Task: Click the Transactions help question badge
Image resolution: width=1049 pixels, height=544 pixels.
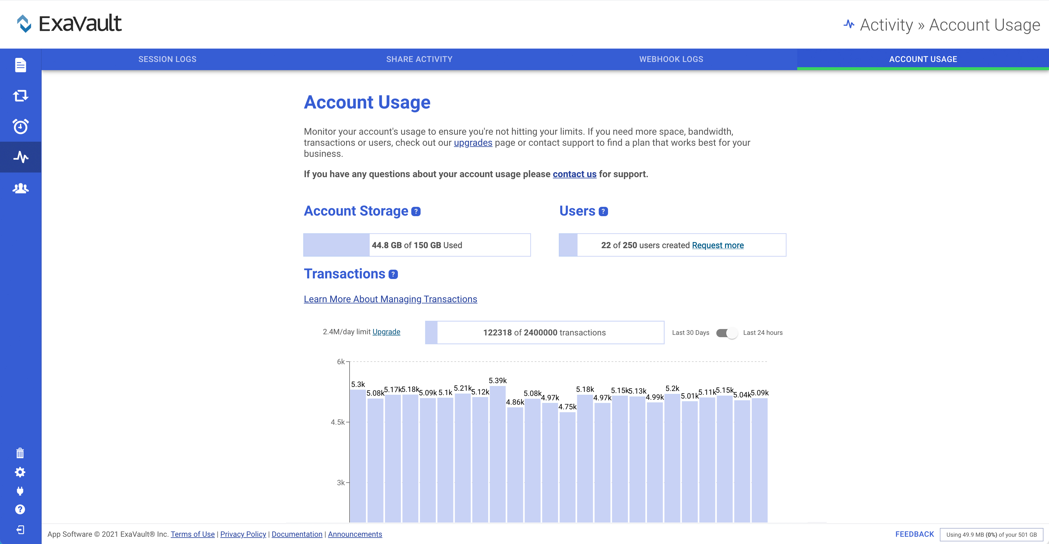Action: pos(393,274)
